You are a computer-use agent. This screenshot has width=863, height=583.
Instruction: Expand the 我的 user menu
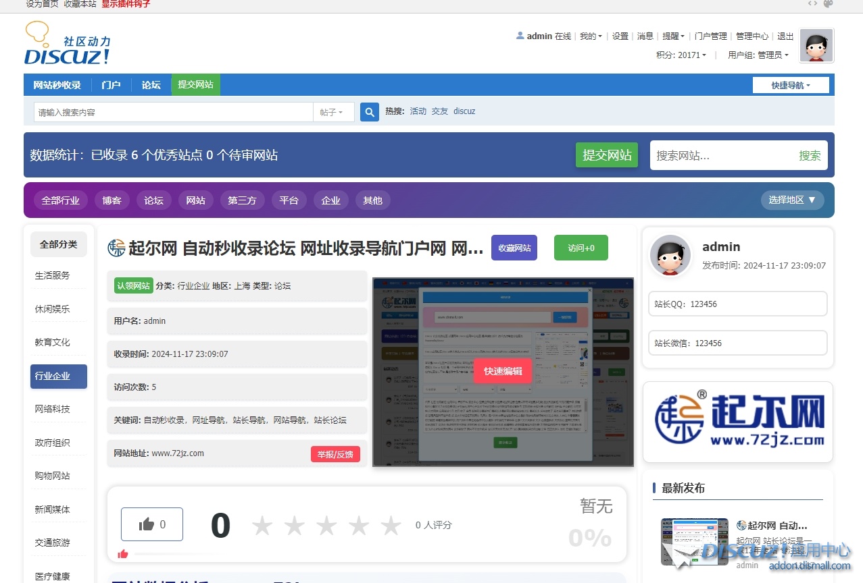pyautogui.click(x=591, y=36)
